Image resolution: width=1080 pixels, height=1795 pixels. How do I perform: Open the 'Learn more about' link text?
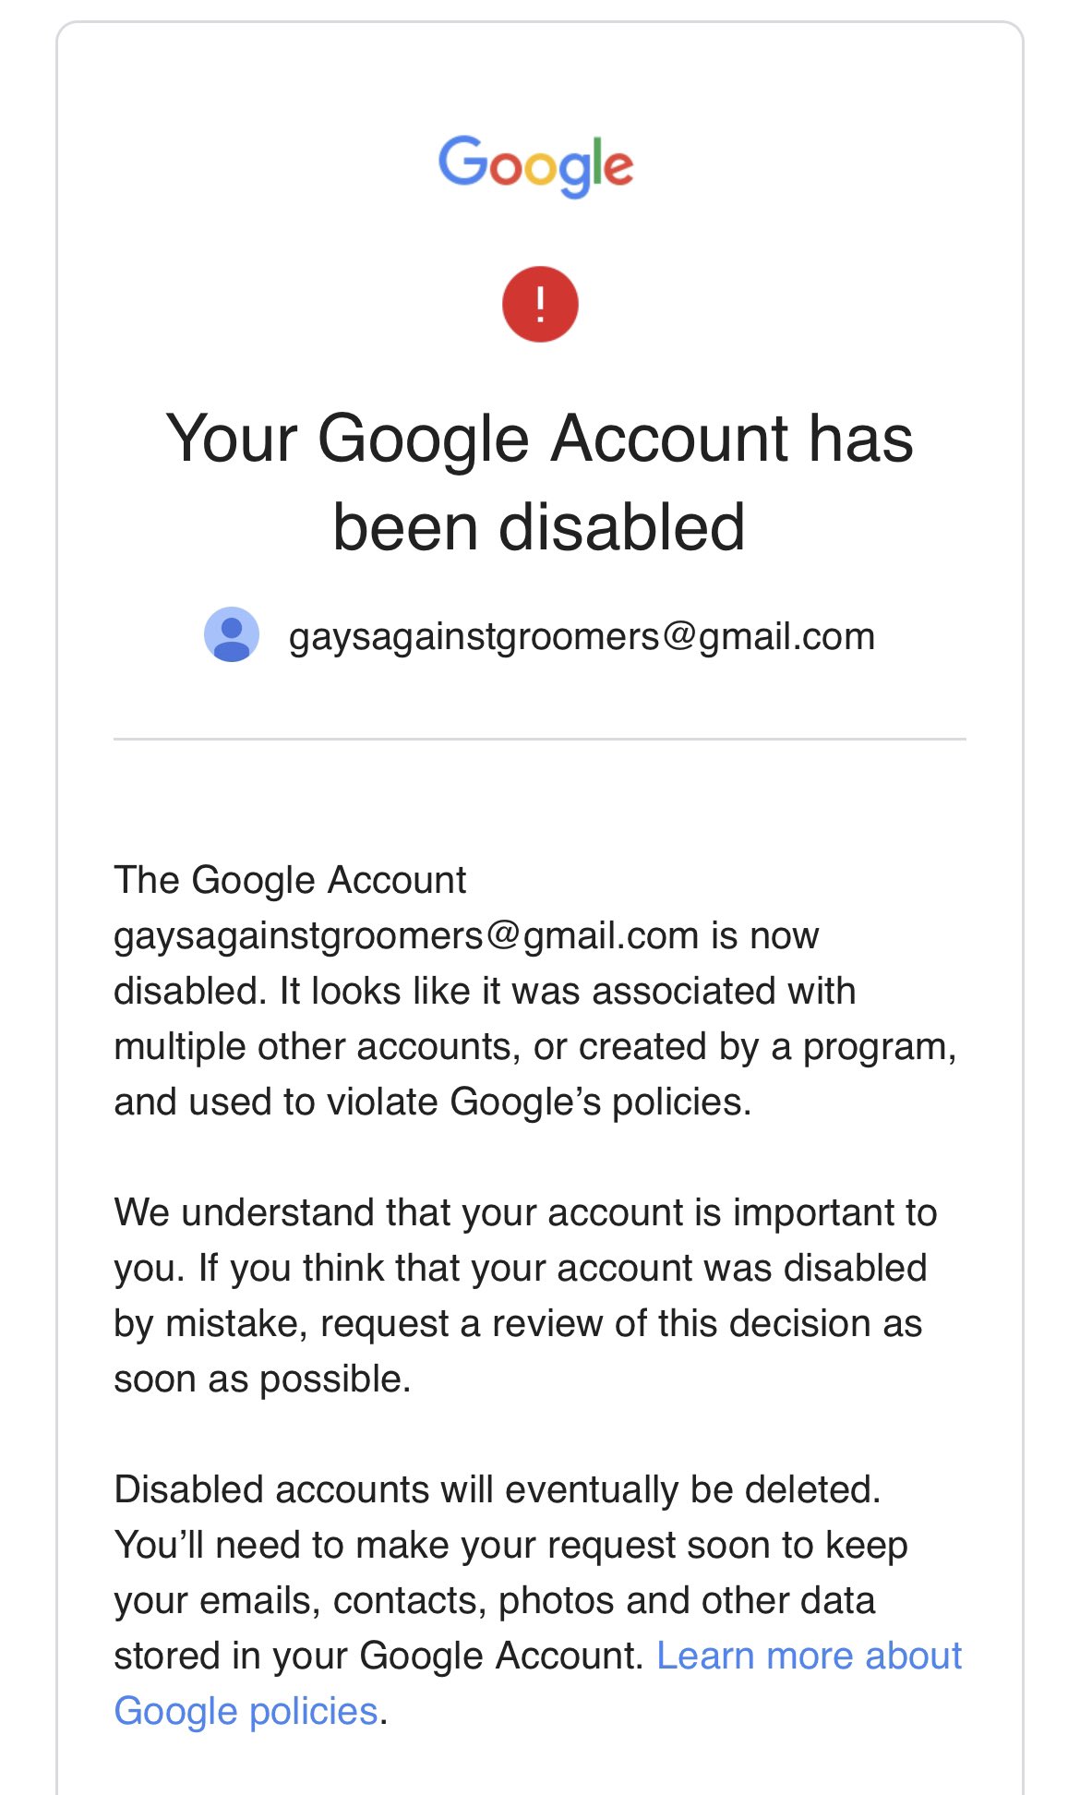[810, 1656]
